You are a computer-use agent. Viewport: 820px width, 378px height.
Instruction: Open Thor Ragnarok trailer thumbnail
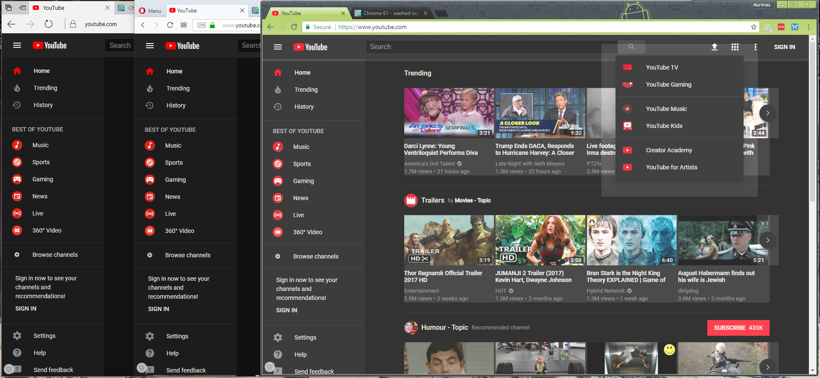(449, 240)
